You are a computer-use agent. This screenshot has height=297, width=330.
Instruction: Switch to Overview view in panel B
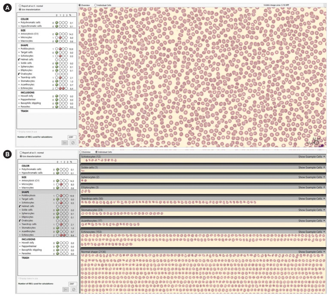point(81,152)
